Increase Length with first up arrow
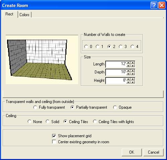The height and width of the screenshot is (160, 167). click(x=128, y=63)
